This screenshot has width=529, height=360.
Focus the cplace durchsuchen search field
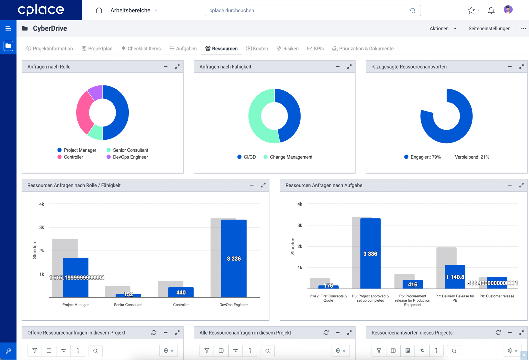[313, 10]
